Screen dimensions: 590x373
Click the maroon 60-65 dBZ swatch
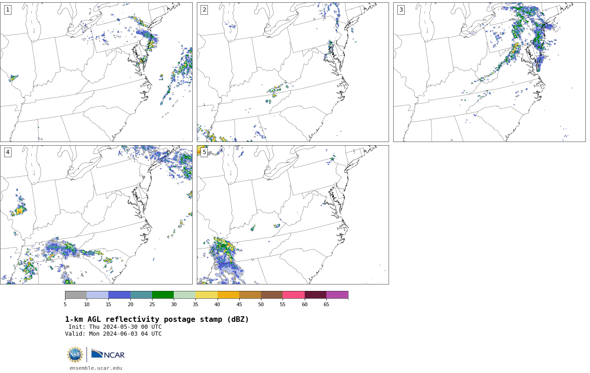(x=315, y=295)
